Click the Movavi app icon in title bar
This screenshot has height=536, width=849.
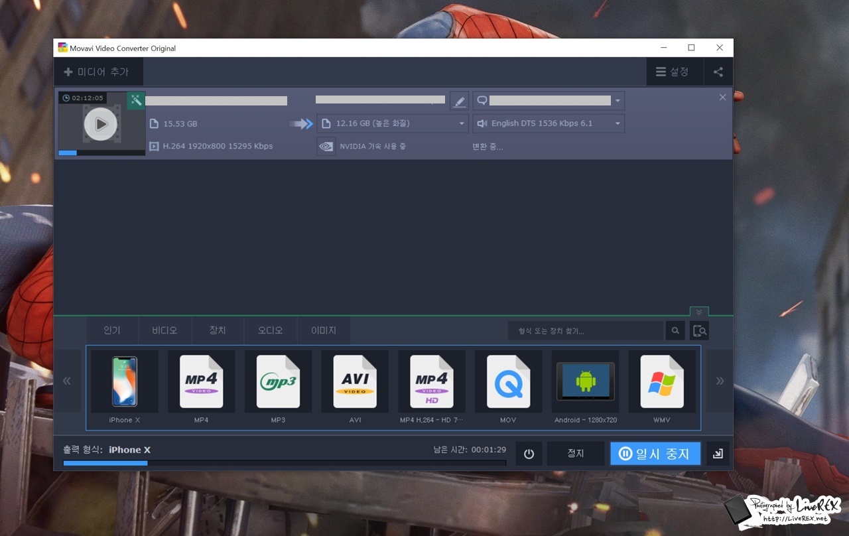coord(62,48)
